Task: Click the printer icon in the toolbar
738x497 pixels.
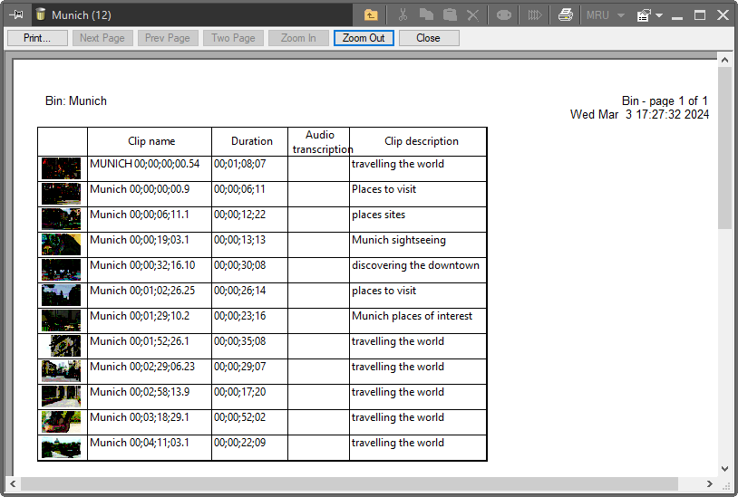Action: coord(565,14)
